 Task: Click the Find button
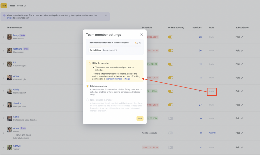pos(4,6)
